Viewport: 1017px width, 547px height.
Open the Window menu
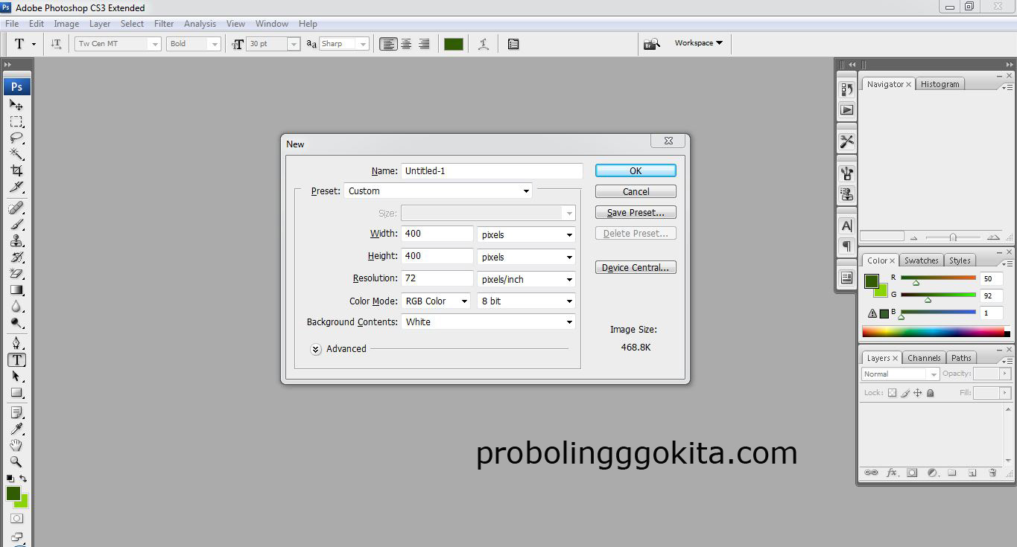coord(272,24)
